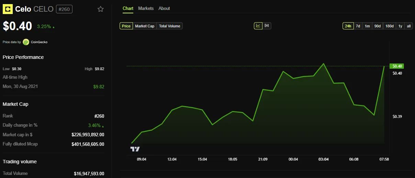Open the About tab
The height and width of the screenshot is (178, 415).
pos(164,8)
